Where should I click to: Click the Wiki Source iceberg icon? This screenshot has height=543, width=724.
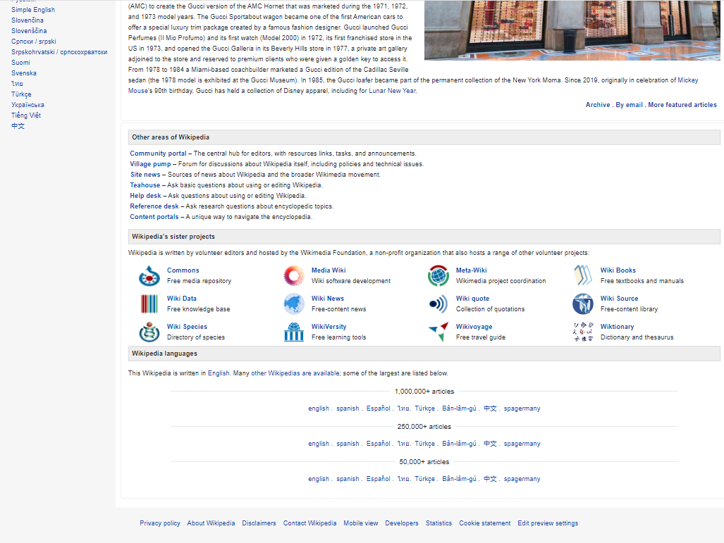[x=583, y=304]
